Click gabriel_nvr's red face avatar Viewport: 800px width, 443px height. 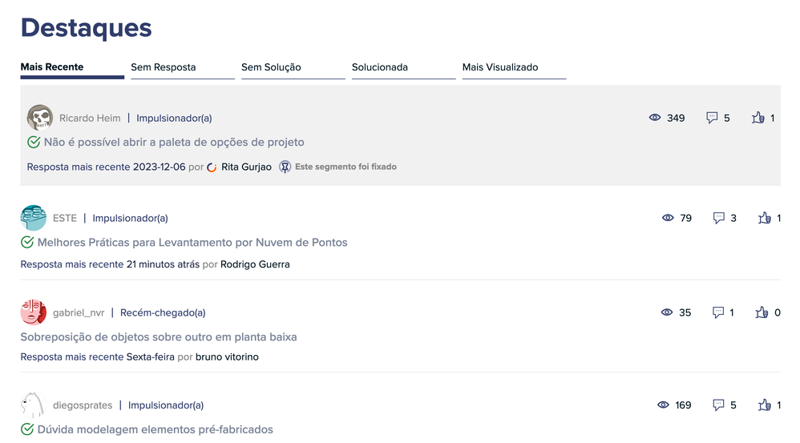pos(33,312)
